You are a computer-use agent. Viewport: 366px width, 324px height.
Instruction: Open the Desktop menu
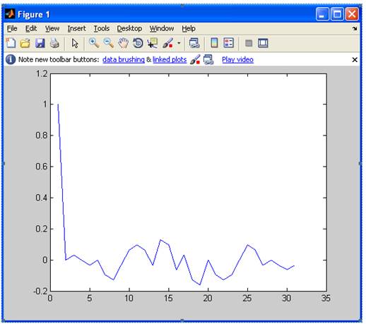(x=129, y=28)
